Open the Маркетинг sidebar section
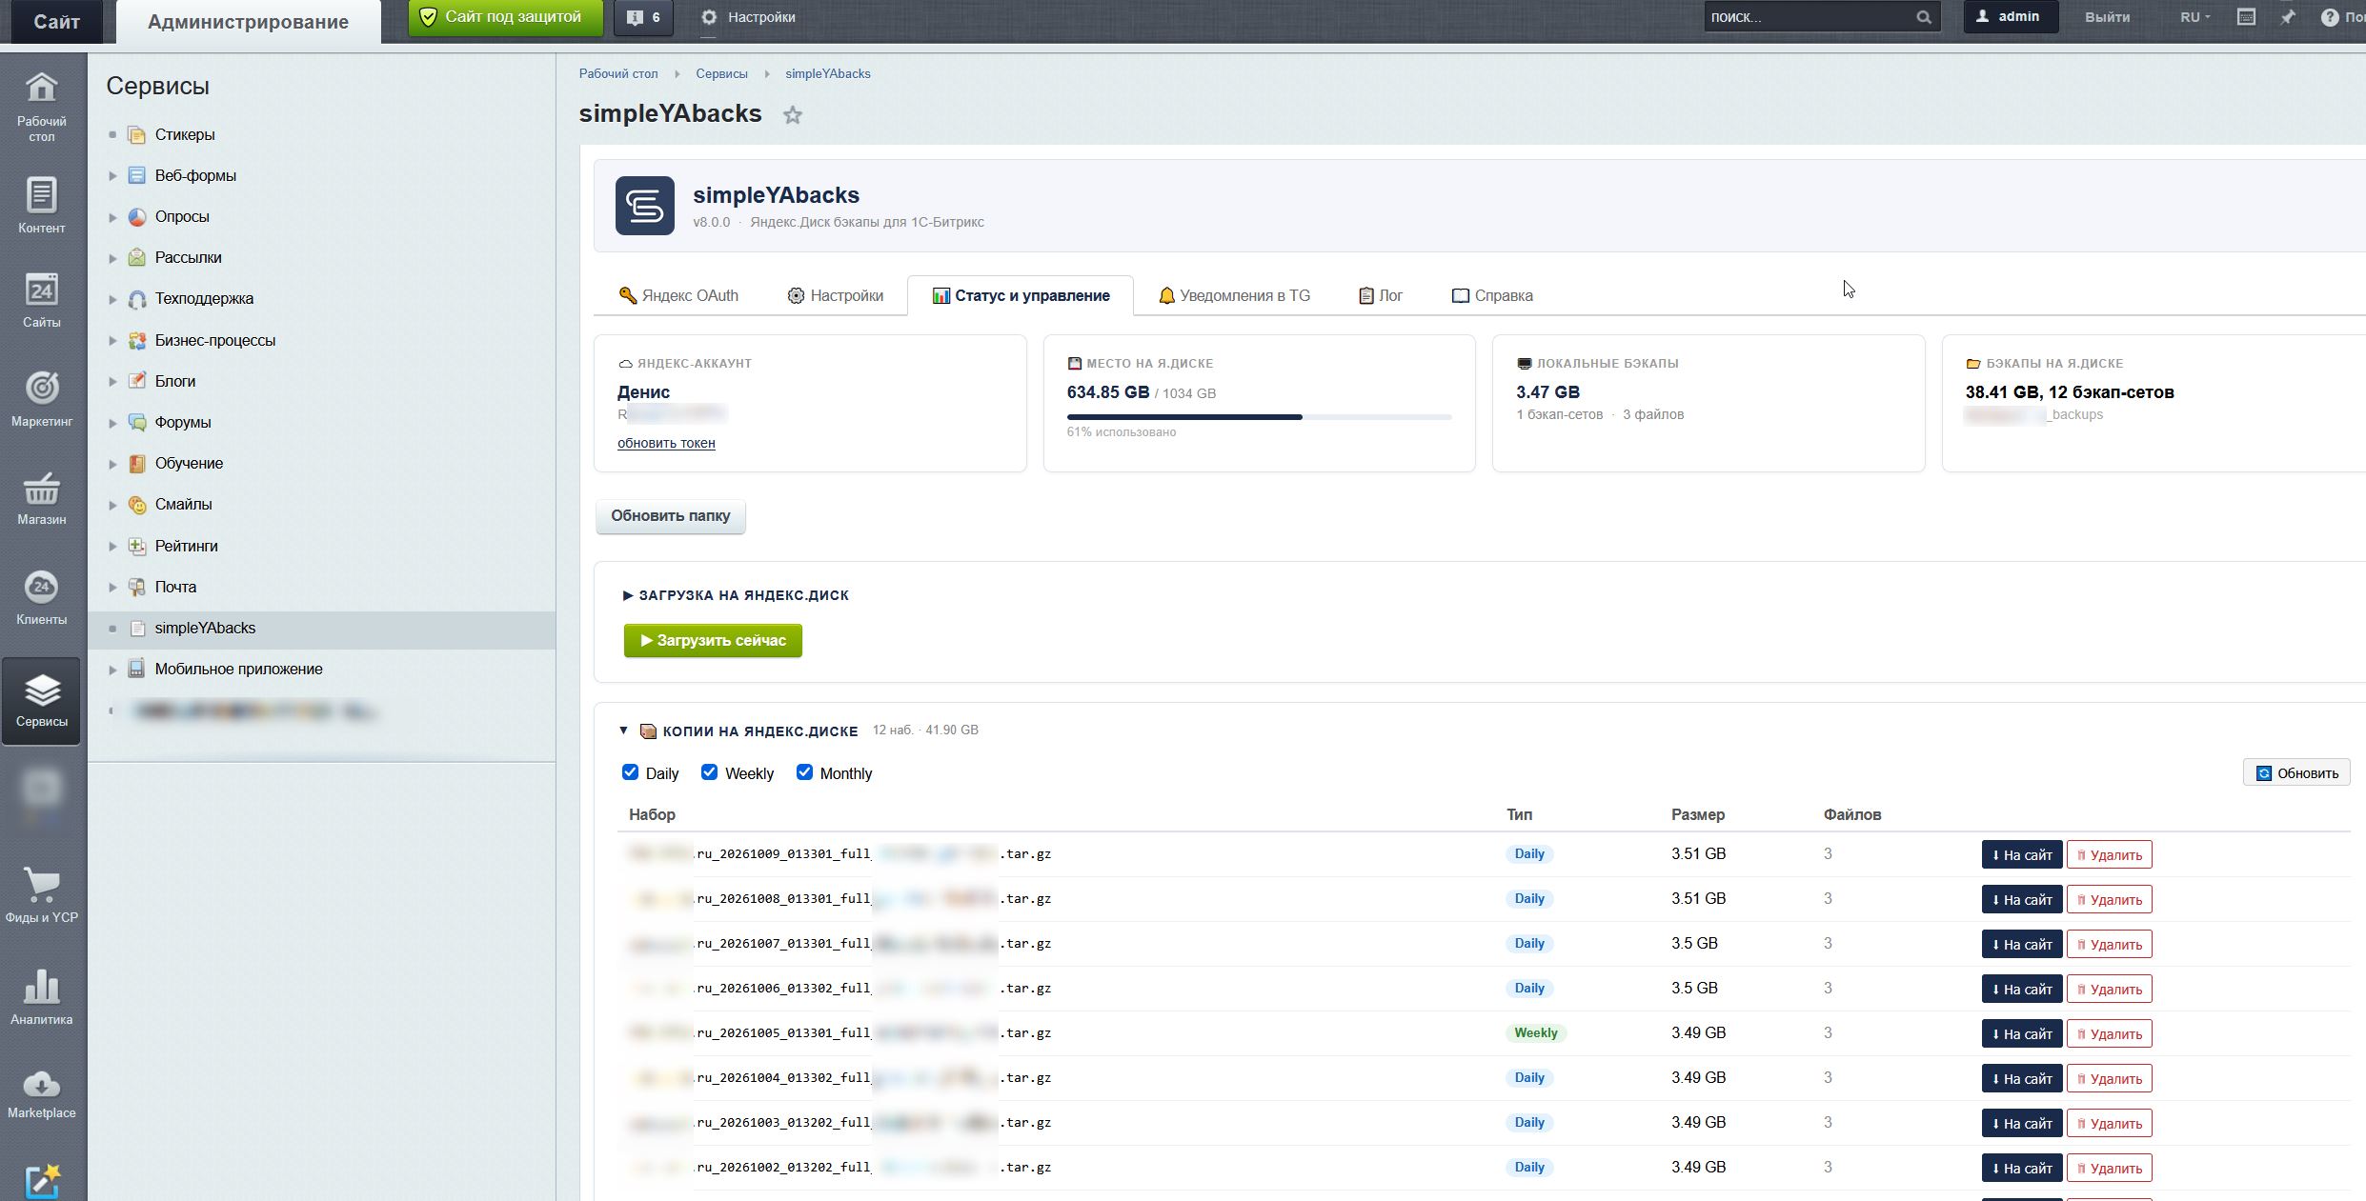This screenshot has height=1201, width=2366. pyautogui.click(x=41, y=398)
